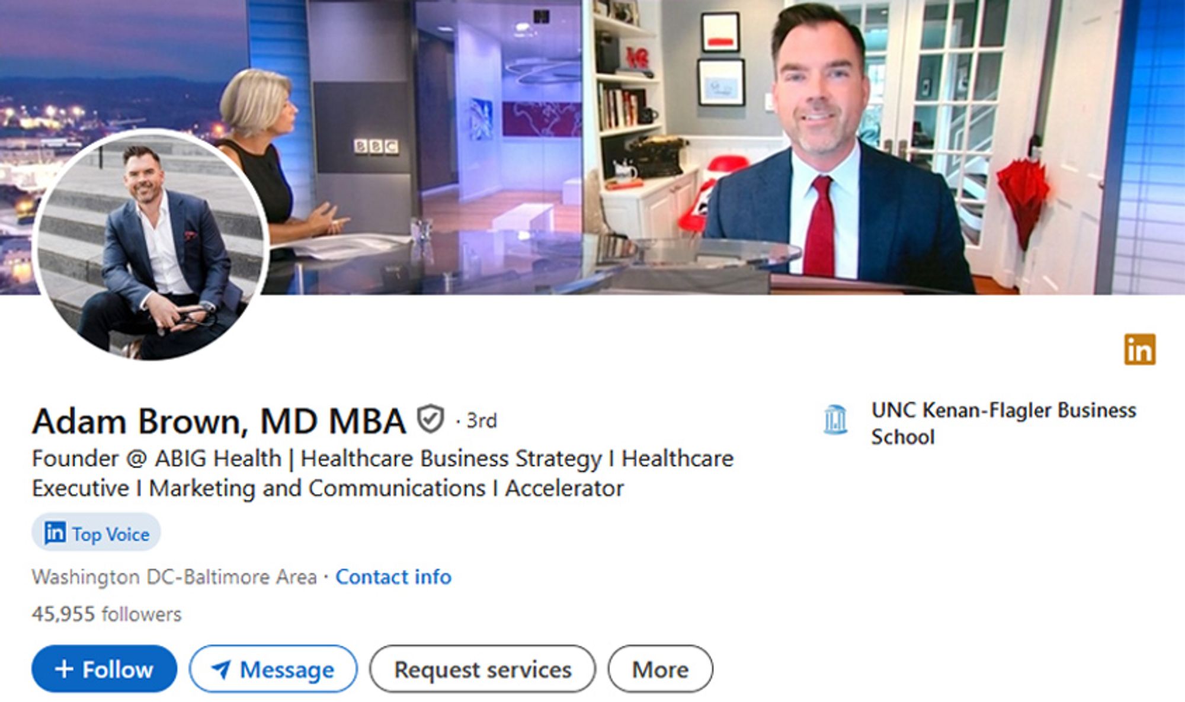Image resolution: width=1185 pixels, height=702 pixels.
Task: View the BBC interview banner image
Action: pyautogui.click(x=592, y=147)
